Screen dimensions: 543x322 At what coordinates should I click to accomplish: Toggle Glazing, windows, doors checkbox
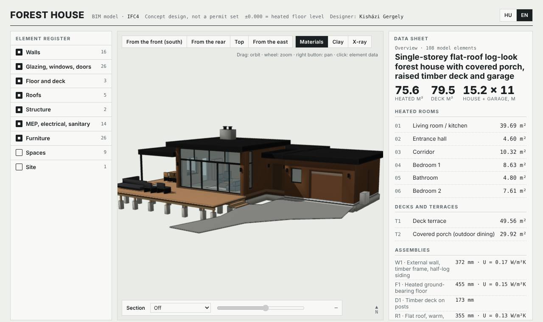coord(19,67)
